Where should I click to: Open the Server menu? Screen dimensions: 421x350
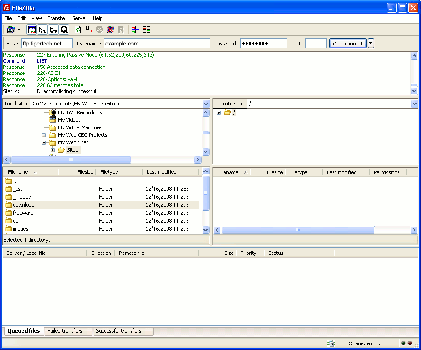[80, 18]
